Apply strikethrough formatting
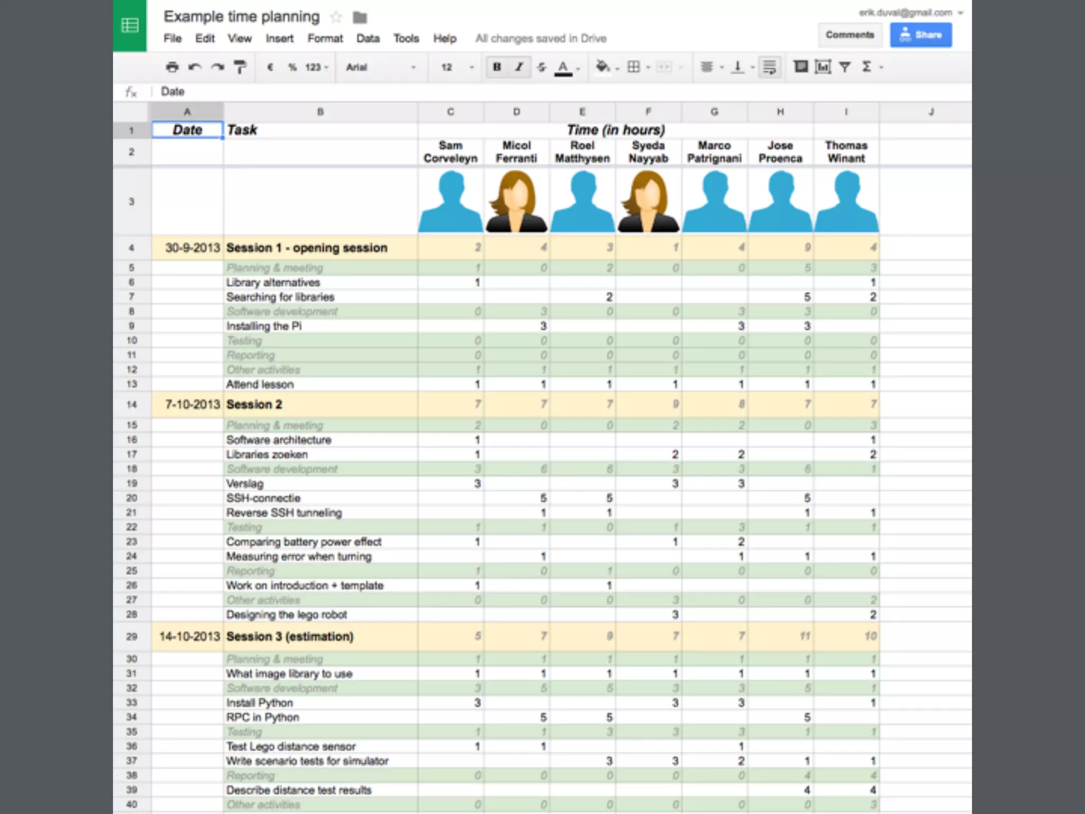Viewport: 1085px width, 814px height. [541, 67]
